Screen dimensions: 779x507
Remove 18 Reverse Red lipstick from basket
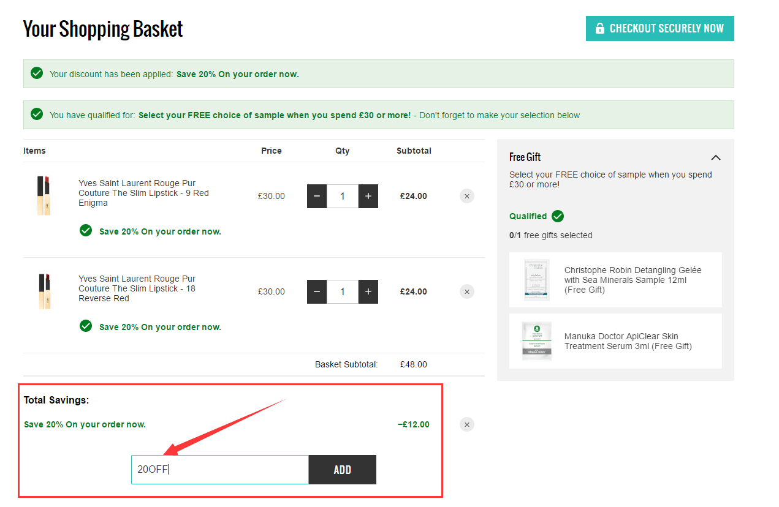467,292
